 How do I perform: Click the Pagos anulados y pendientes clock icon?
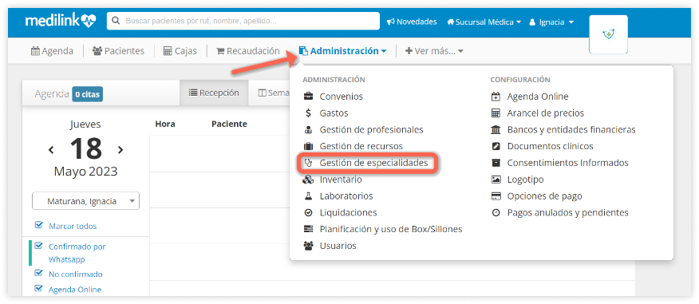[x=496, y=212]
